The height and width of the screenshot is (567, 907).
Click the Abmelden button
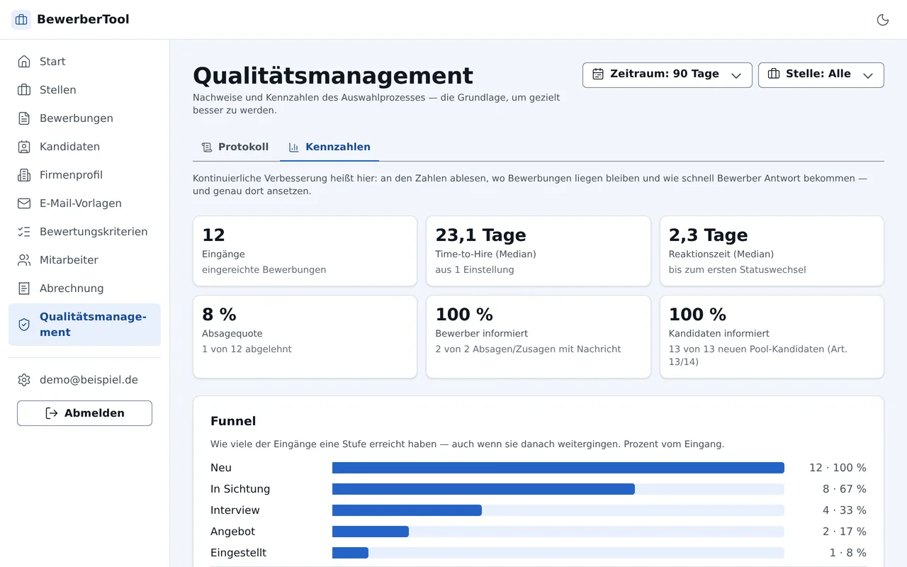point(84,413)
